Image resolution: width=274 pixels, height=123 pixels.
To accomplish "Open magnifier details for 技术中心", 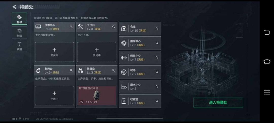I will [71, 27].
